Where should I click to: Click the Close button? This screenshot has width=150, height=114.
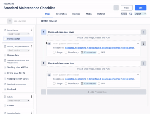click(x=127, y=8)
